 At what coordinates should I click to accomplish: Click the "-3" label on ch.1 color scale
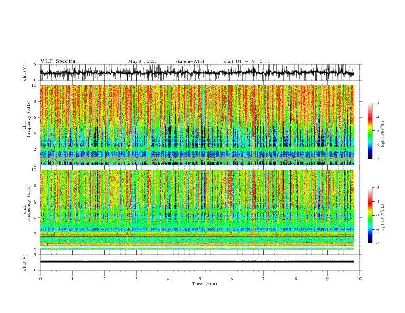coord(377,103)
